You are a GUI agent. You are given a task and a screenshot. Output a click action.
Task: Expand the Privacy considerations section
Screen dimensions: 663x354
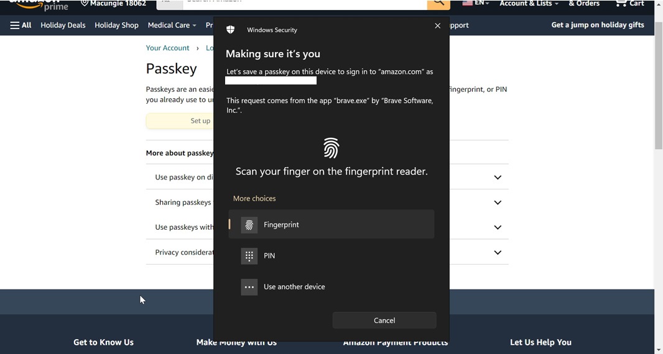497,253
